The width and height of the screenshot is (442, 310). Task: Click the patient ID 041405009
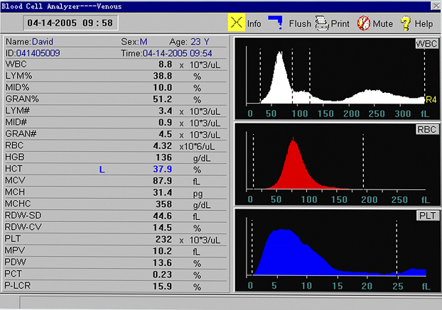[x=38, y=52]
